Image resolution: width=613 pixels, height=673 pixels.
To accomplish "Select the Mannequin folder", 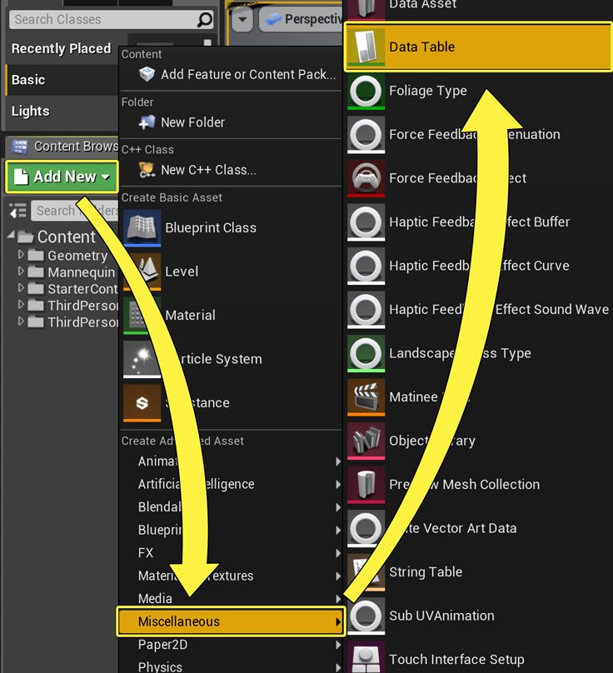I will click(x=82, y=272).
